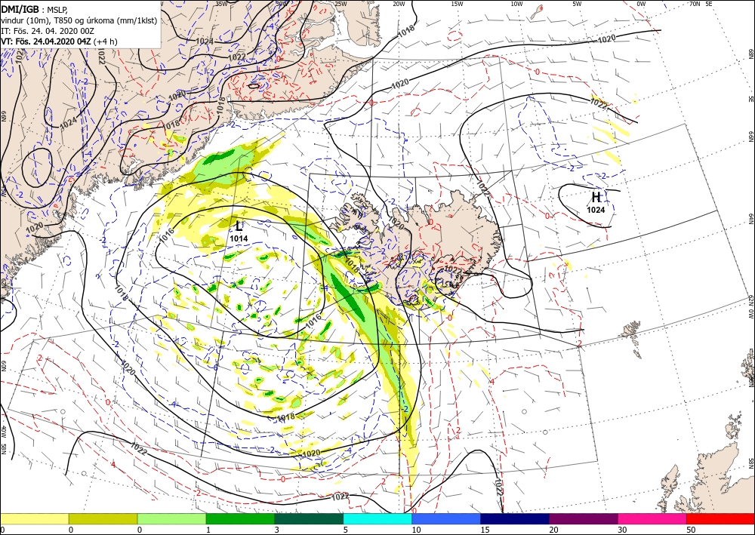Viewport: 755px width, 535px height.
Task: Choose the purple legend color swatch
Action: [x=584, y=518]
